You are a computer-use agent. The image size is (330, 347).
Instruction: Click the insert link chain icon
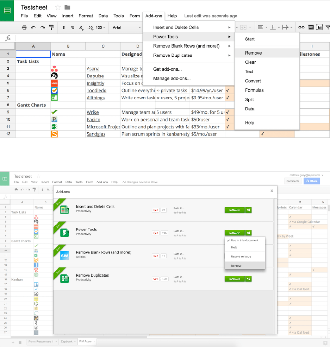coord(301,27)
